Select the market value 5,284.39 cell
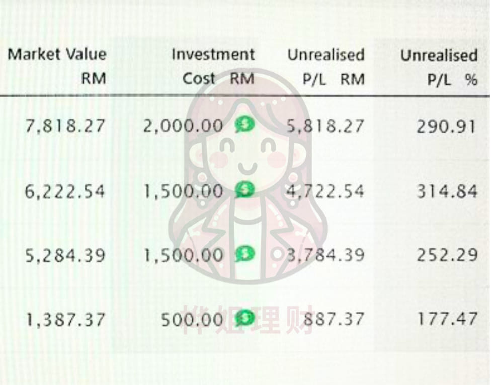Viewport: 492px width, 385px height. tap(65, 255)
